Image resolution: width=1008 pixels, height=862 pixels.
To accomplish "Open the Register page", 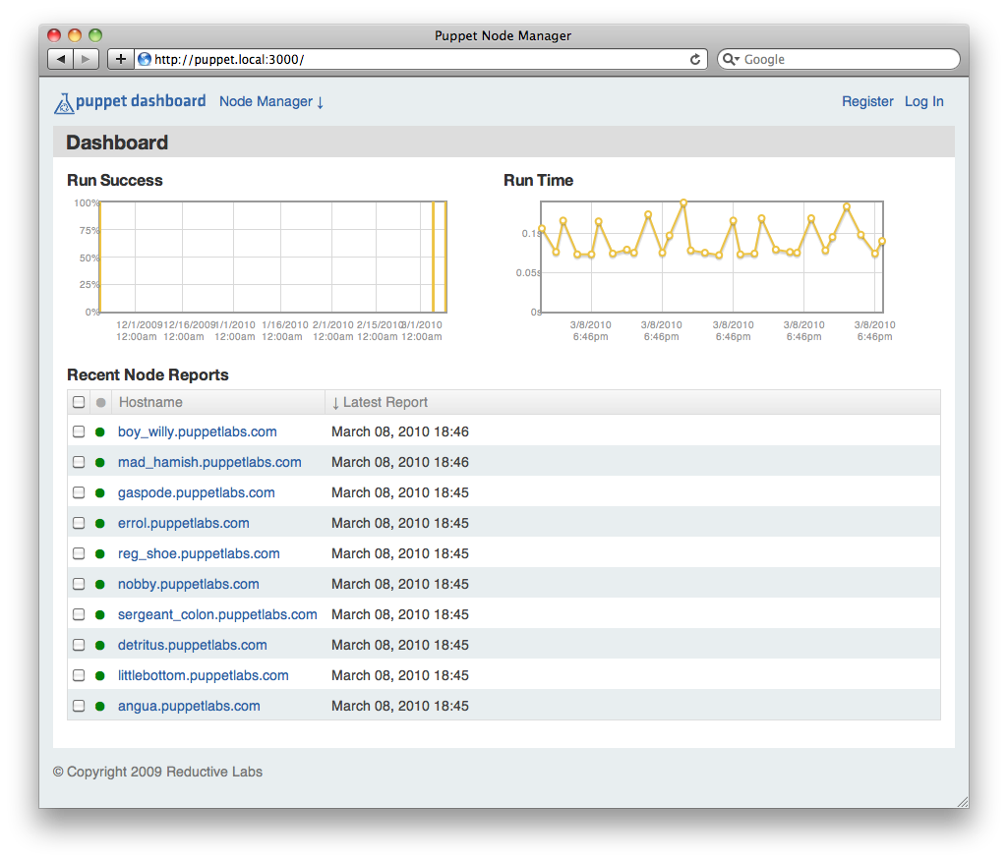I will tap(867, 101).
